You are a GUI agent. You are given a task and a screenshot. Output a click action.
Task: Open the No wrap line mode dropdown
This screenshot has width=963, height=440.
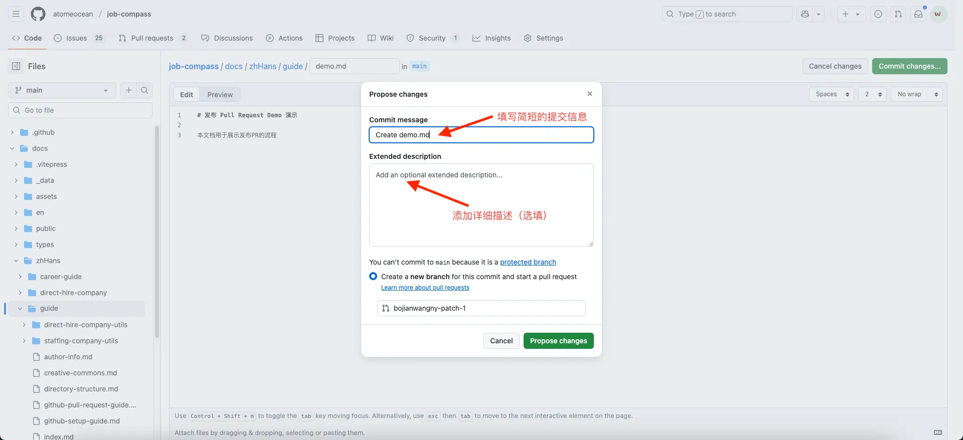tap(917, 94)
